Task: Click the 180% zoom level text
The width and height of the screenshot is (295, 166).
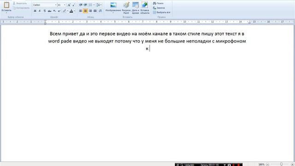Action: 261,165
